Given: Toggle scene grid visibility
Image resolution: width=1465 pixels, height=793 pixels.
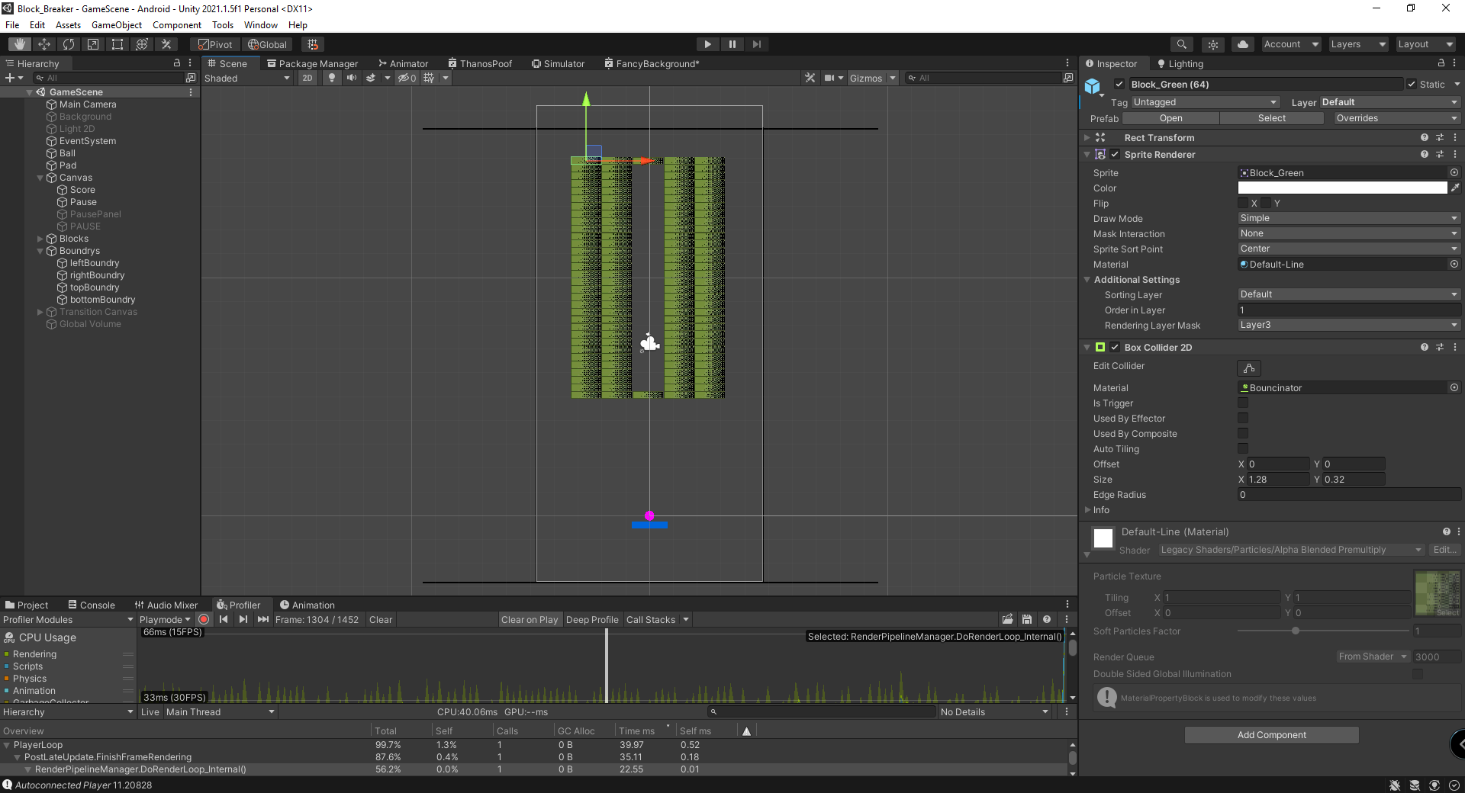Looking at the screenshot, I should [x=429, y=78].
